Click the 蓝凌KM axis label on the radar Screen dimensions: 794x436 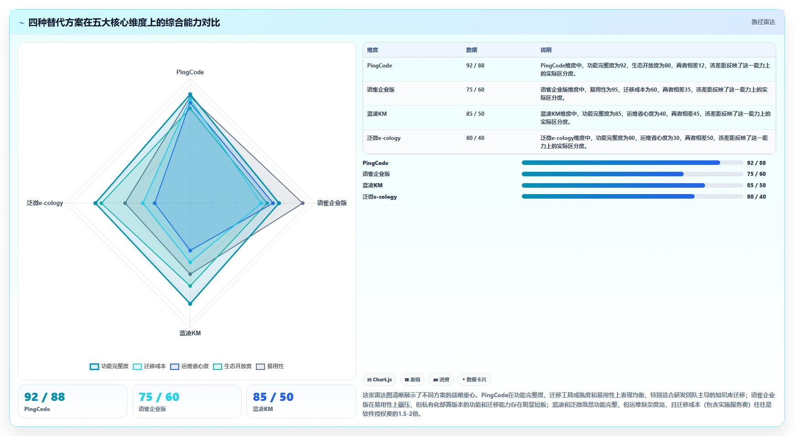[x=190, y=333]
